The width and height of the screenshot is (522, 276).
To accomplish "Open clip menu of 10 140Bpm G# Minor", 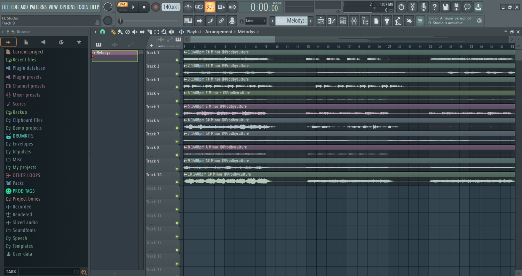I will coord(186,174).
